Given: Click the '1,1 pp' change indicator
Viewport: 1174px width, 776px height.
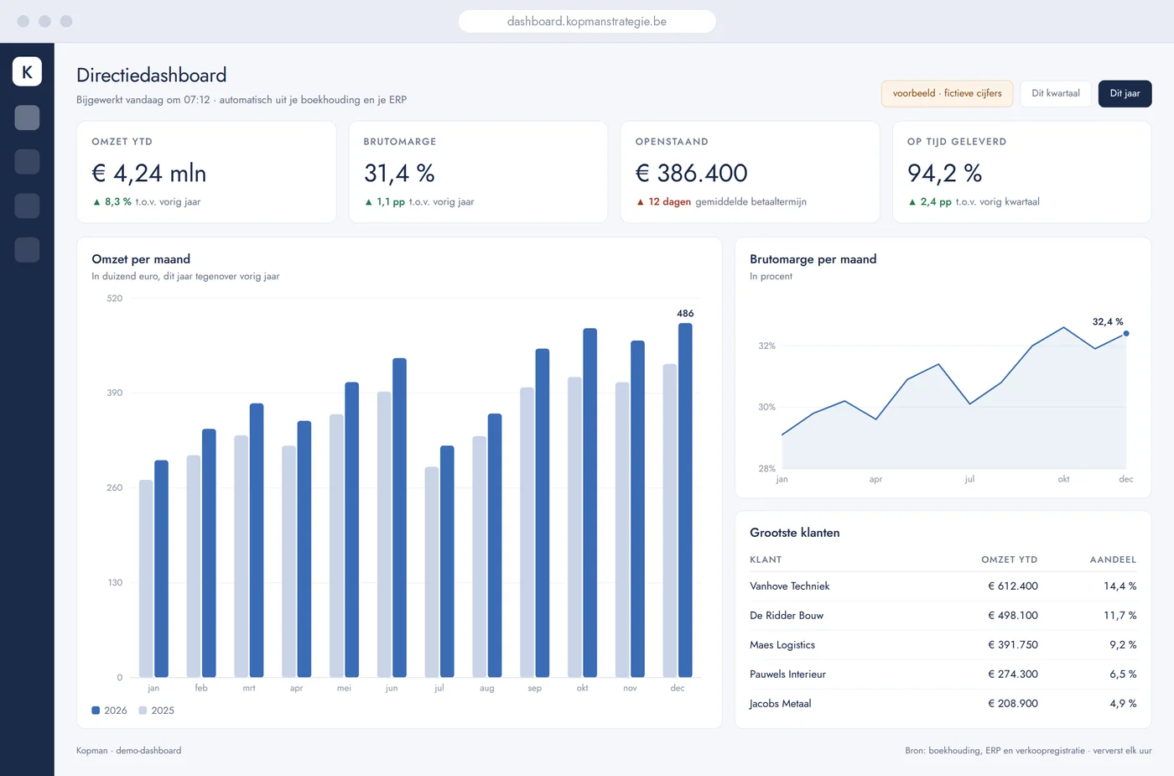Looking at the screenshot, I should [x=384, y=201].
